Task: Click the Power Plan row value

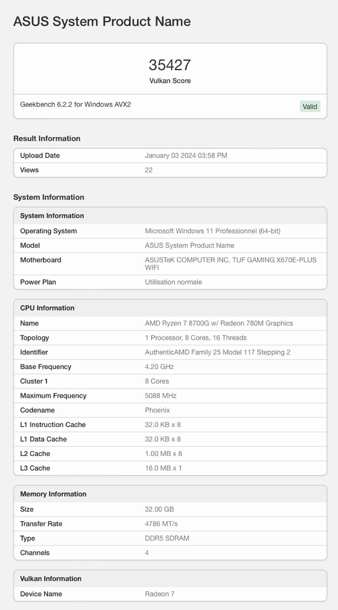Action: (173, 282)
